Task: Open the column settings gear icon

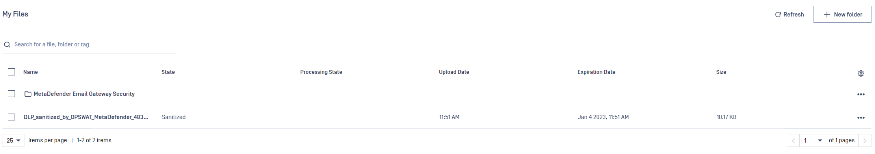Action: [861, 73]
